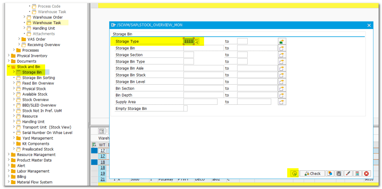
Task: Select Physical Stock in the tree
Action: (x=34, y=89)
